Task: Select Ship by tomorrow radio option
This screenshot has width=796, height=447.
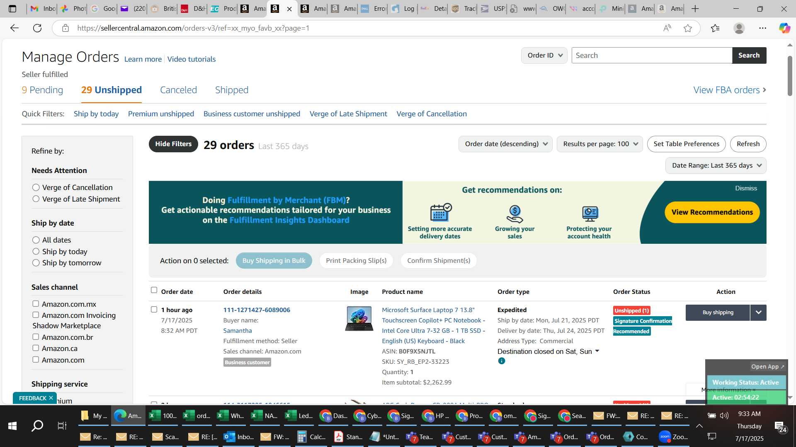Action: point(36,263)
